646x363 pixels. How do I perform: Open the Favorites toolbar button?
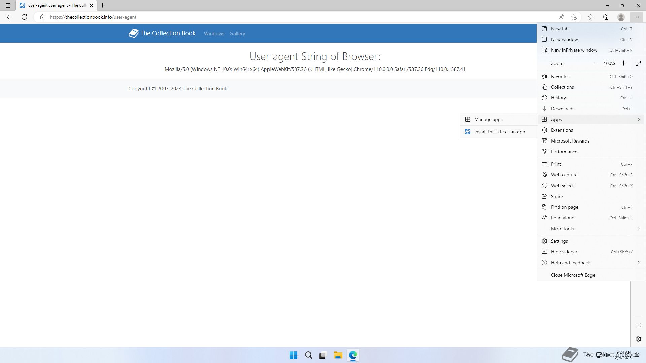coord(591,17)
